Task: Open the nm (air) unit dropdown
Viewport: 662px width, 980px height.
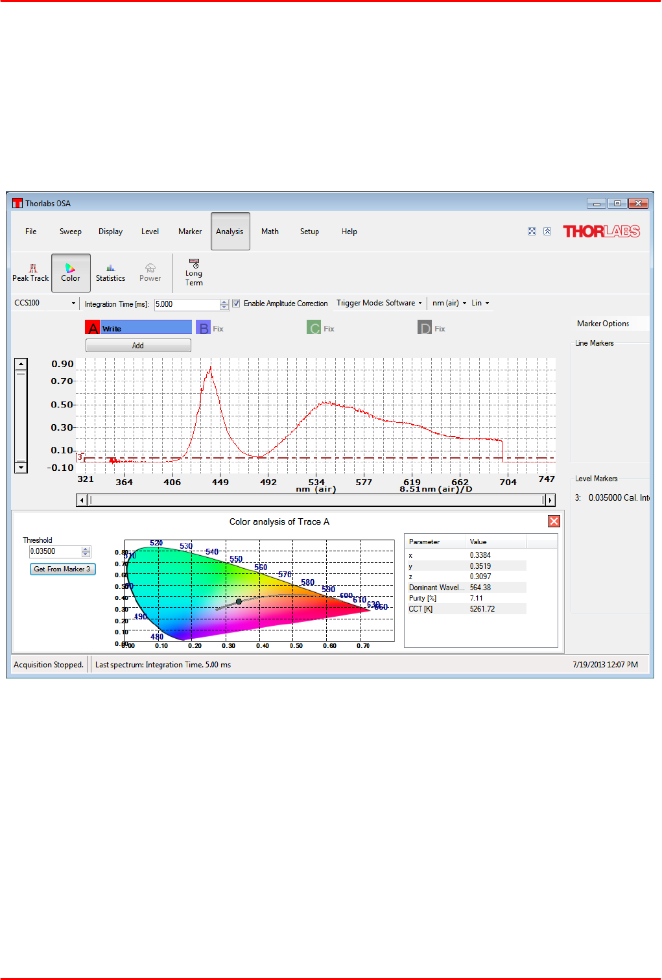Action: pyautogui.click(x=449, y=303)
